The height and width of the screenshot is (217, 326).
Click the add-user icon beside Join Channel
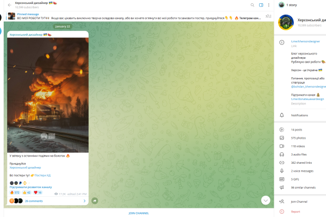[282, 202]
